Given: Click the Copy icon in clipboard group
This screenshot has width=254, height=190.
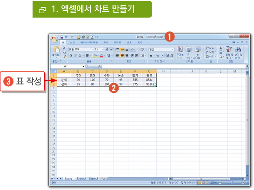Looking at the screenshot, I should pos(64,52).
